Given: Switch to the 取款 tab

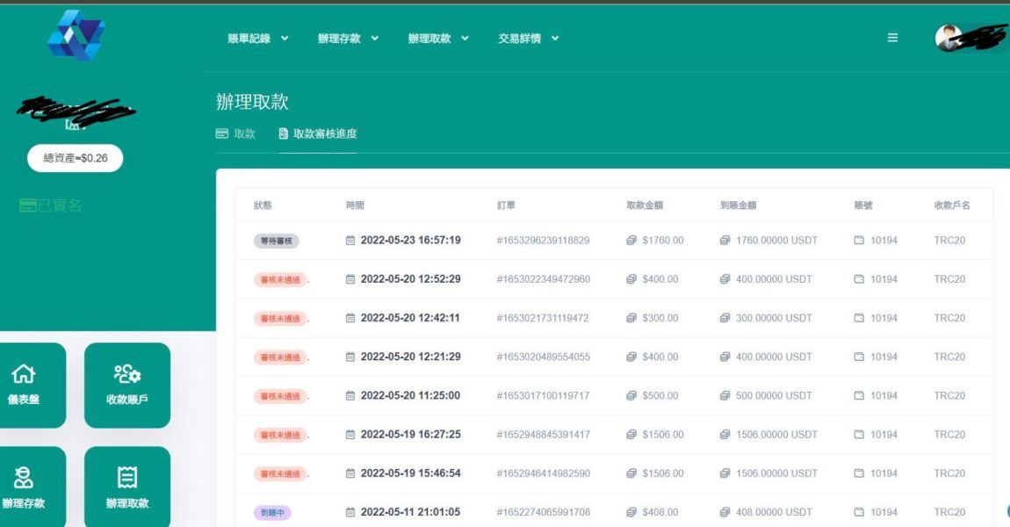Looking at the screenshot, I should pos(235,134).
